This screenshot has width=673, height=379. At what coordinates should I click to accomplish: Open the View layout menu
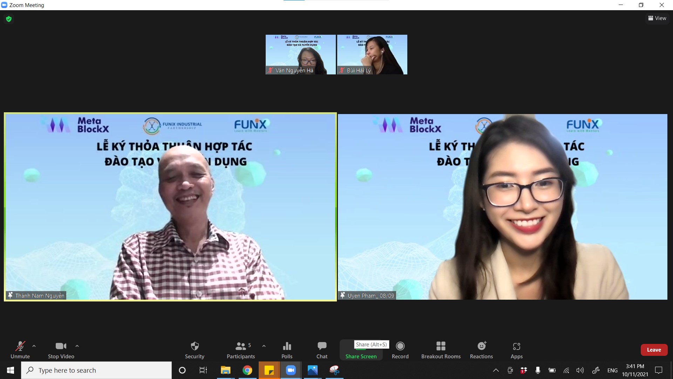(657, 18)
